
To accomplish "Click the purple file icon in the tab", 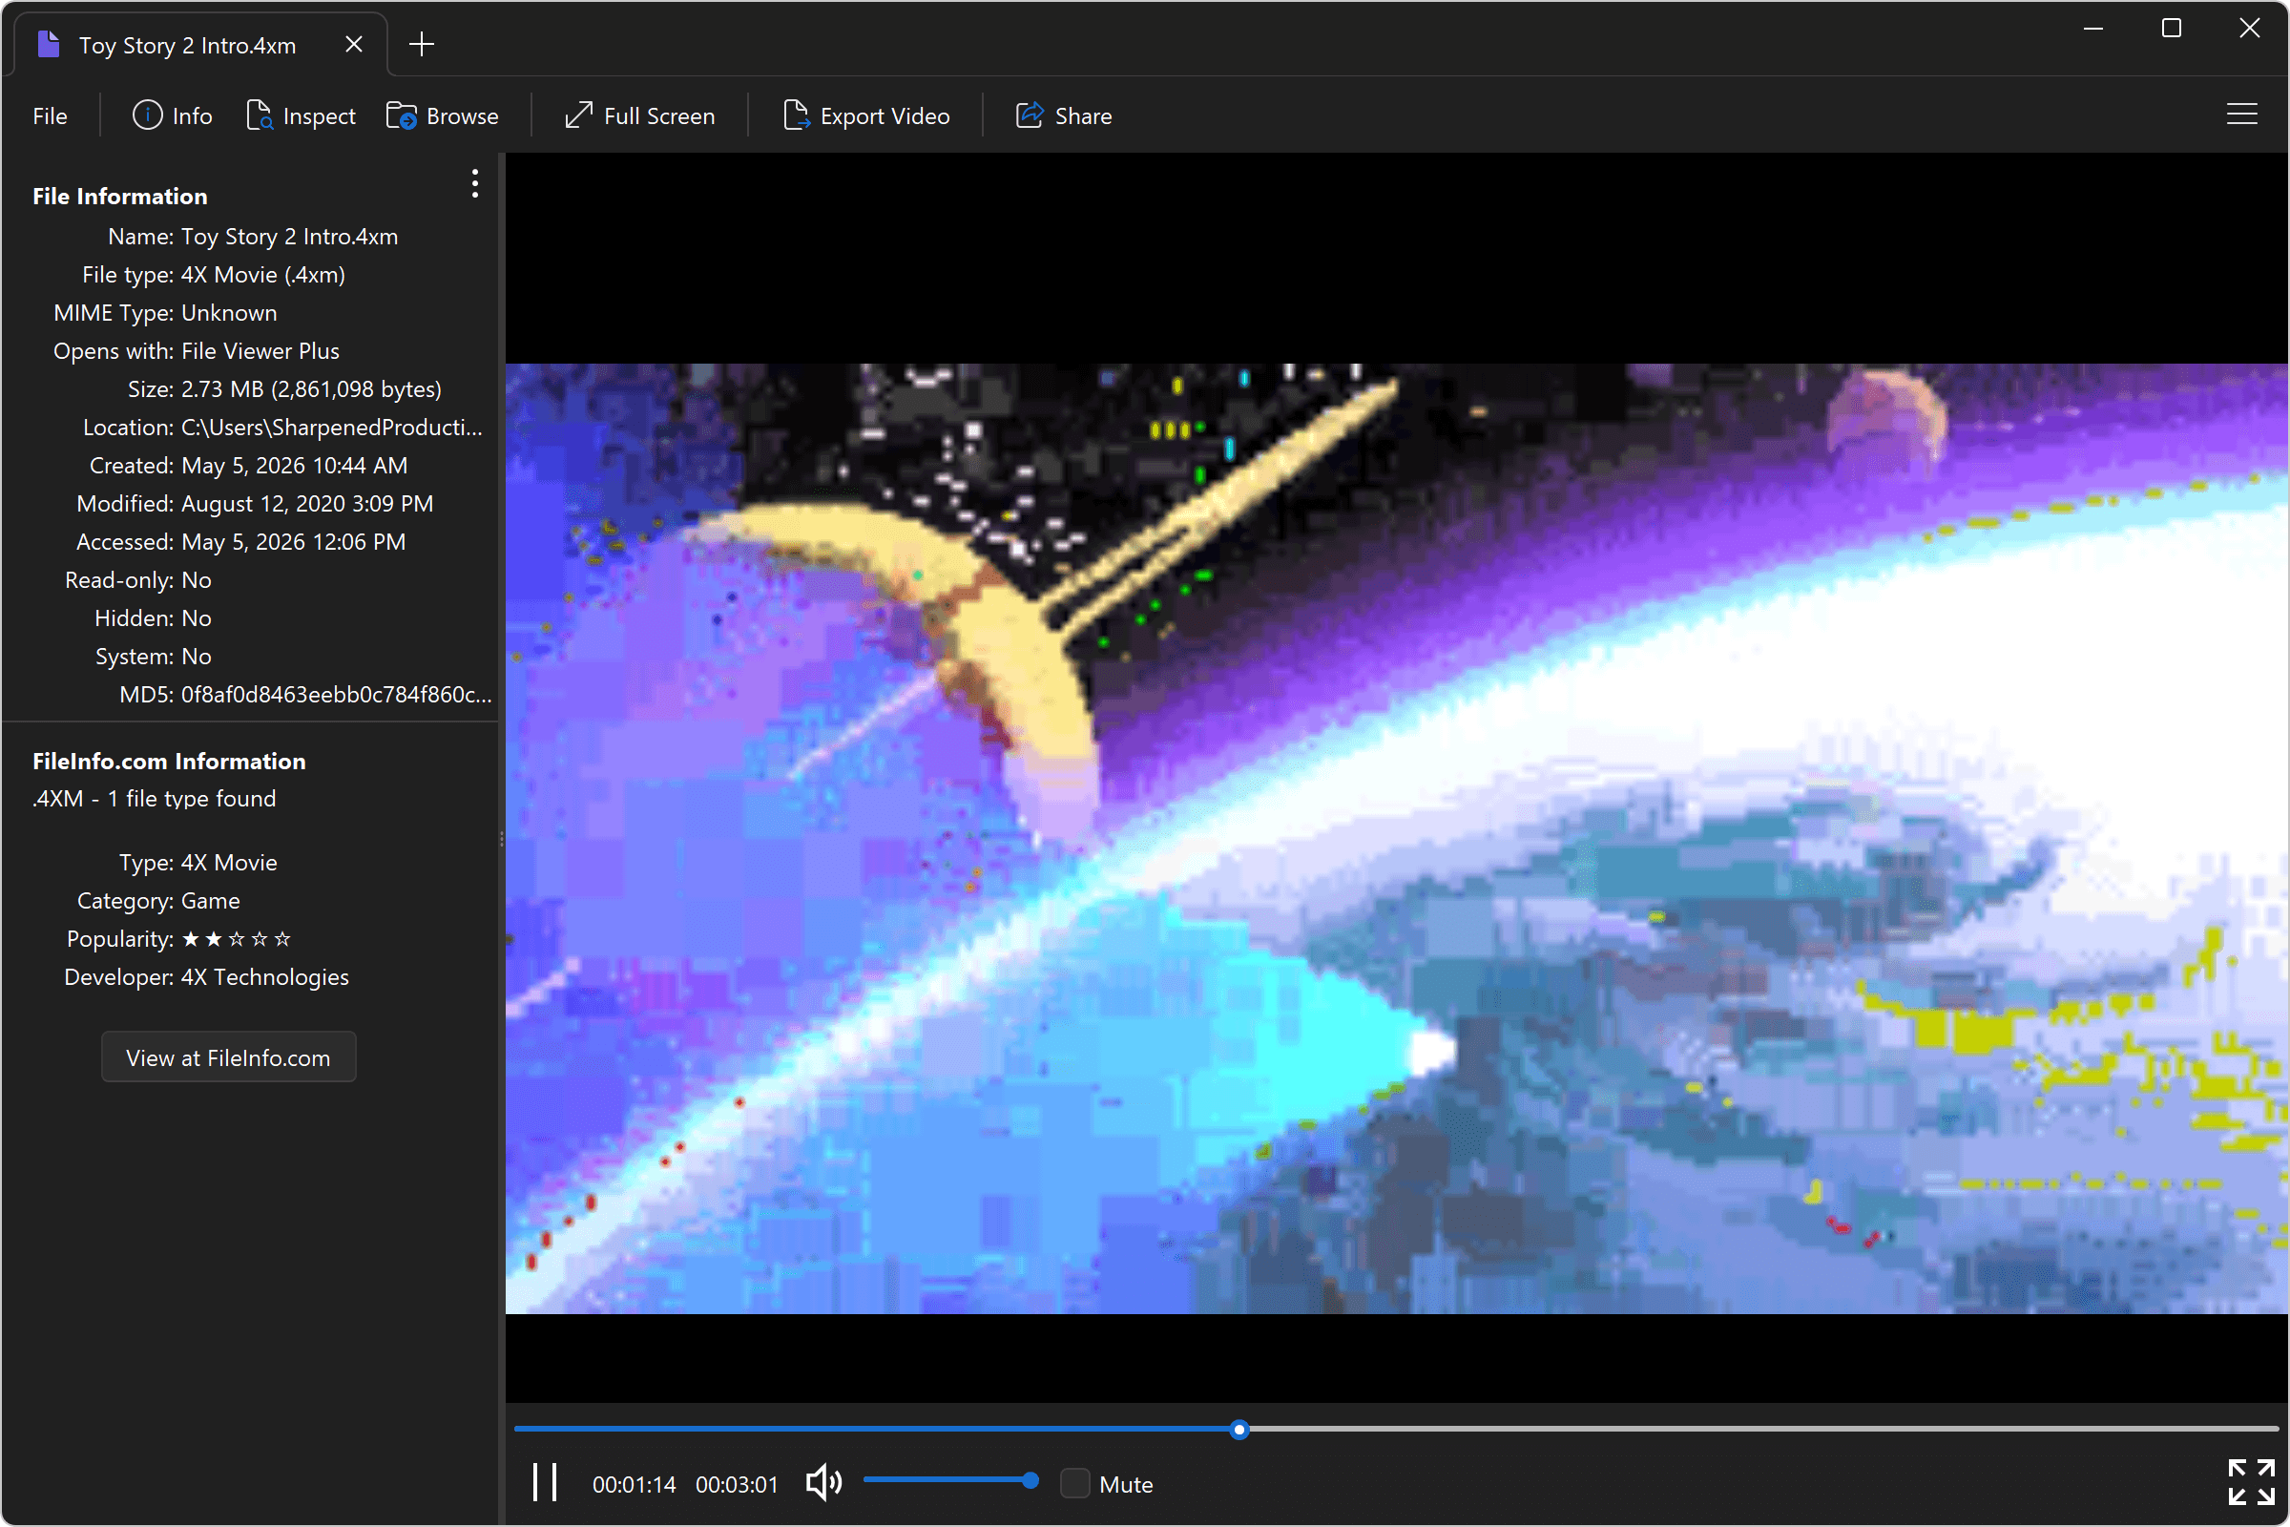I will click(48, 45).
